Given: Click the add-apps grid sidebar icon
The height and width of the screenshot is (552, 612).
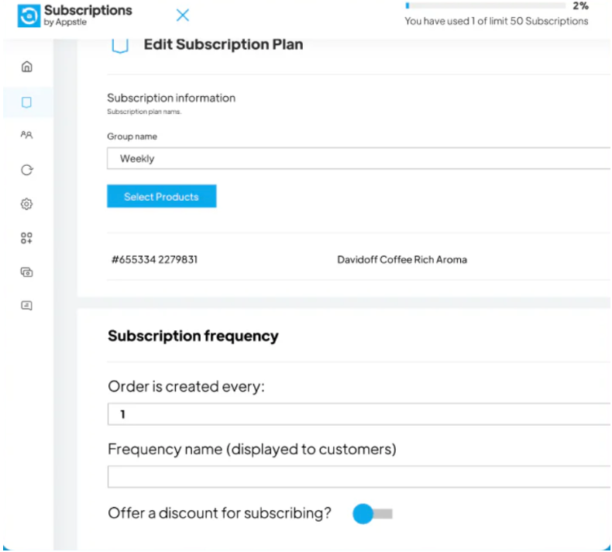Looking at the screenshot, I should click(26, 238).
